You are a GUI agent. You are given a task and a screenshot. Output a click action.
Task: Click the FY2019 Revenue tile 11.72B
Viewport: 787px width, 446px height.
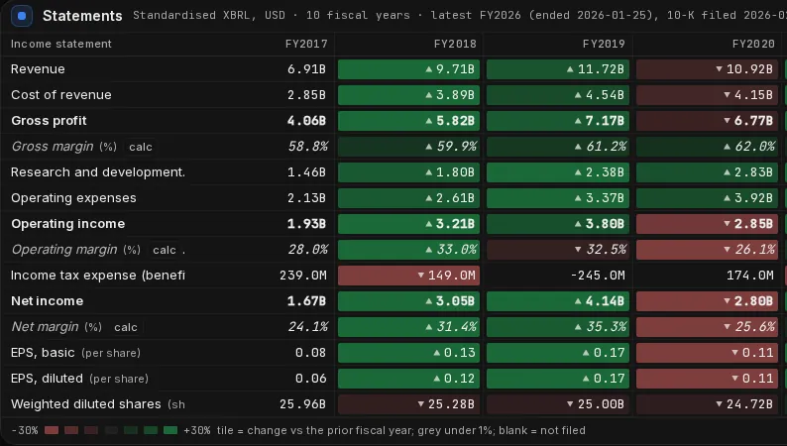[x=558, y=69]
